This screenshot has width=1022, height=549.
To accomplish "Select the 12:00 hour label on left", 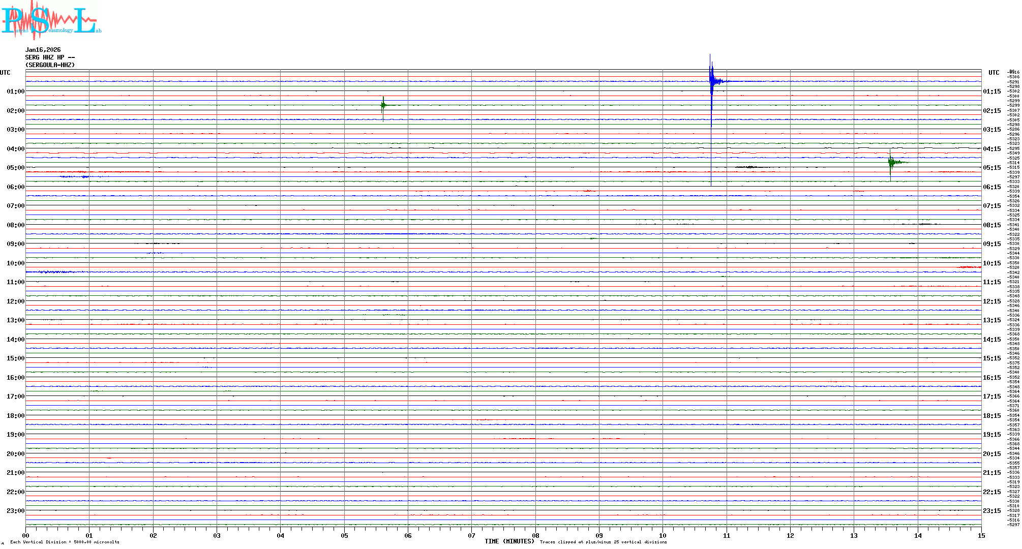I will pos(15,301).
